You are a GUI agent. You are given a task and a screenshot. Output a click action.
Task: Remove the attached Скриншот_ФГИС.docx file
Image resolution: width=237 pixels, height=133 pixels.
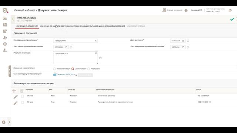76,75
